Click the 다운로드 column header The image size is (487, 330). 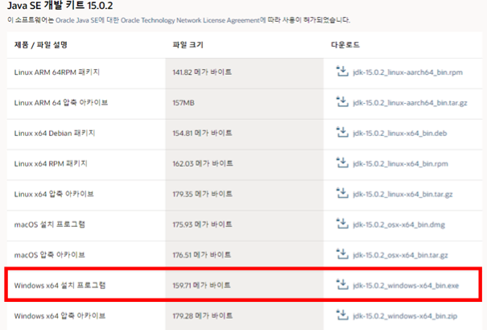(x=345, y=45)
